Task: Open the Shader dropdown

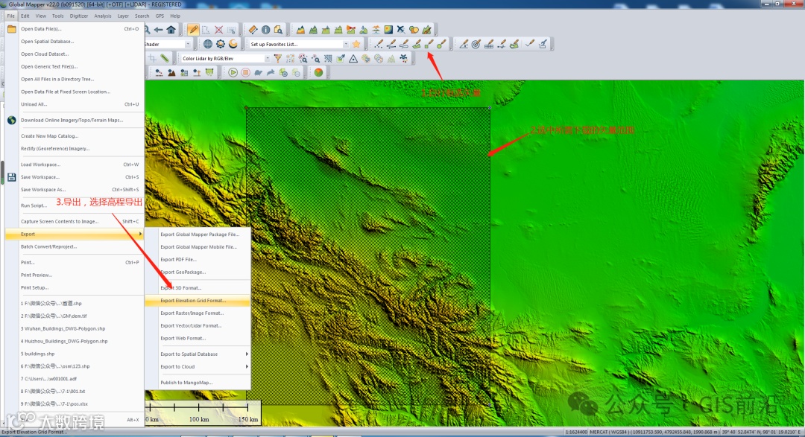Action: [x=188, y=44]
